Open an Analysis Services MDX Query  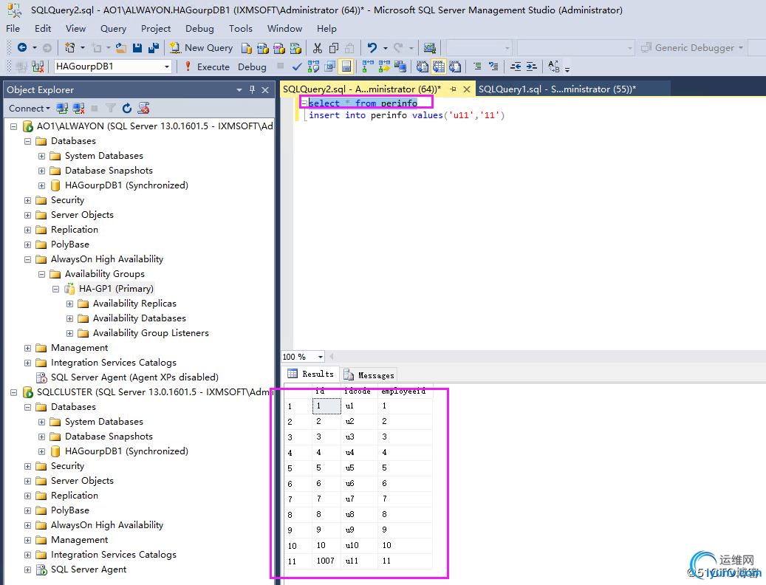tap(263, 48)
